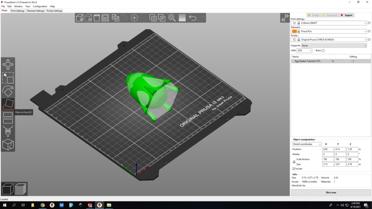This screenshot has height=209, width=372.
Task: Toggle the Brim checkbox
Action: [x=323, y=51]
